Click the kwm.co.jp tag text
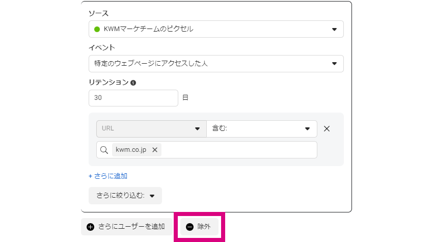 coord(131,150)
